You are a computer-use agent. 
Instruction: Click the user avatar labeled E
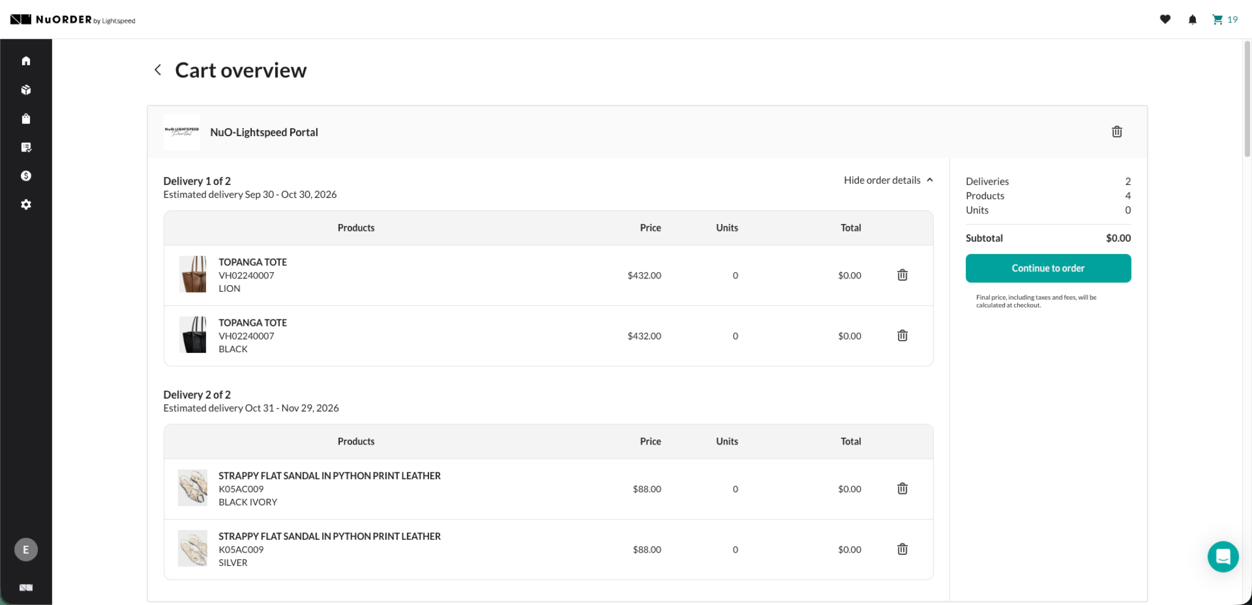click(26, 549)
